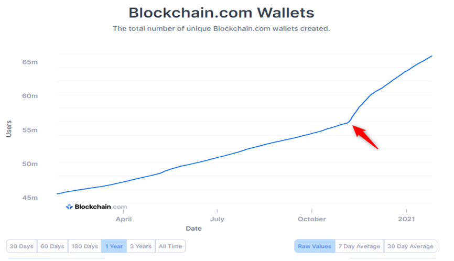Click the Blockchain.com logo icon
454x261 pixels.
tap(69, 207)
